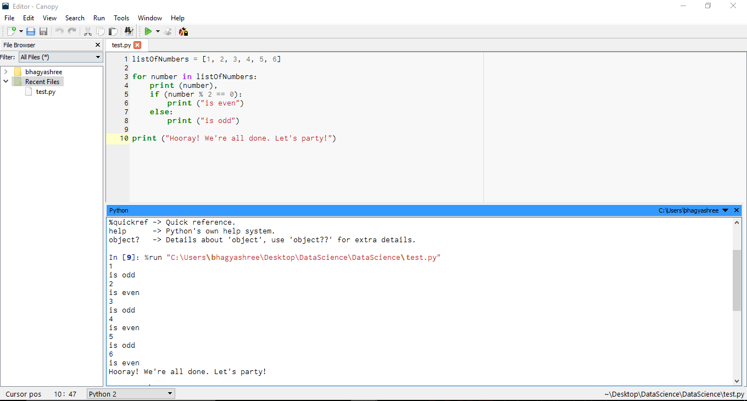Click the file path in the status bar
The width and height of the screenshot is (747, 401).
pyautogui.click(x=674, y=394)
